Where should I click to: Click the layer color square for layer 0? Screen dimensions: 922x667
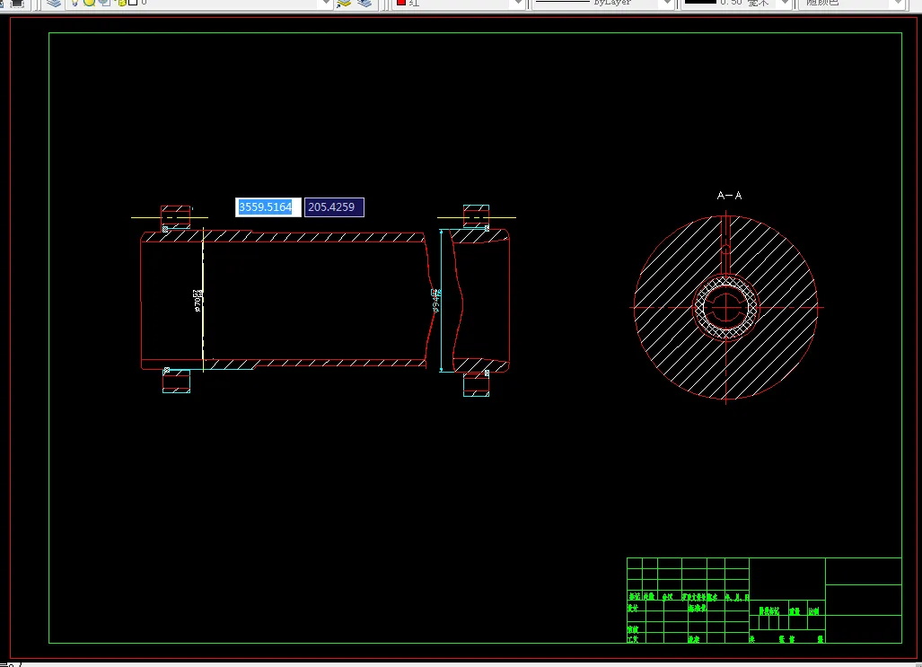click(x=134, y=3)
